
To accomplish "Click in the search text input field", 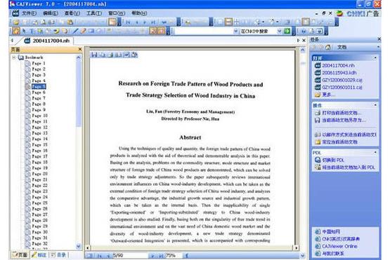I will [204, 31].
